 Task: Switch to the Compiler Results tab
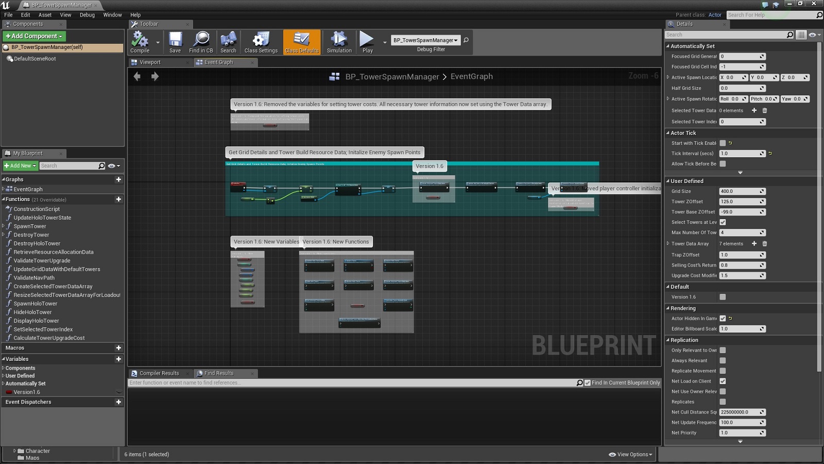tap(159, 373)
